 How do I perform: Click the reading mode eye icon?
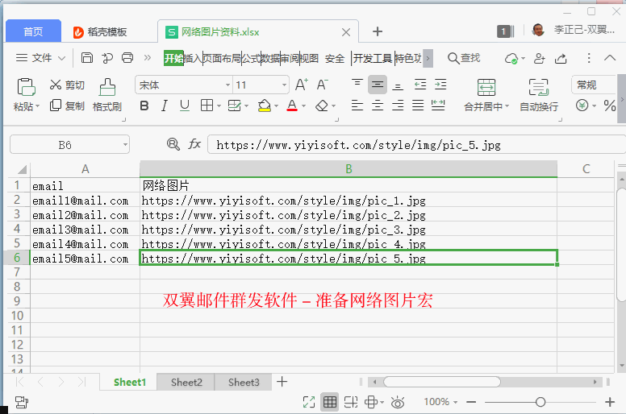(397, 403)
